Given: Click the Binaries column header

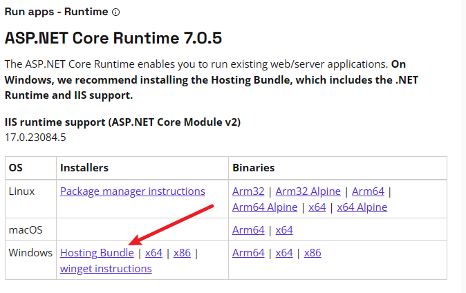Looking at the screenshot, I should point(253,168).
